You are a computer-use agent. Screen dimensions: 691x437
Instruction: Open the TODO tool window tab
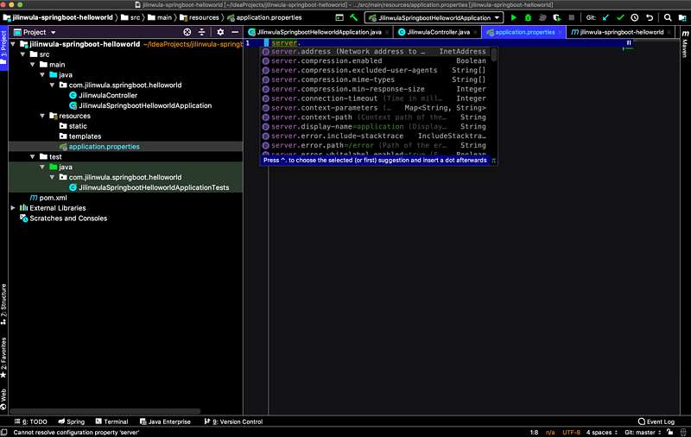[x=30, y=421]
